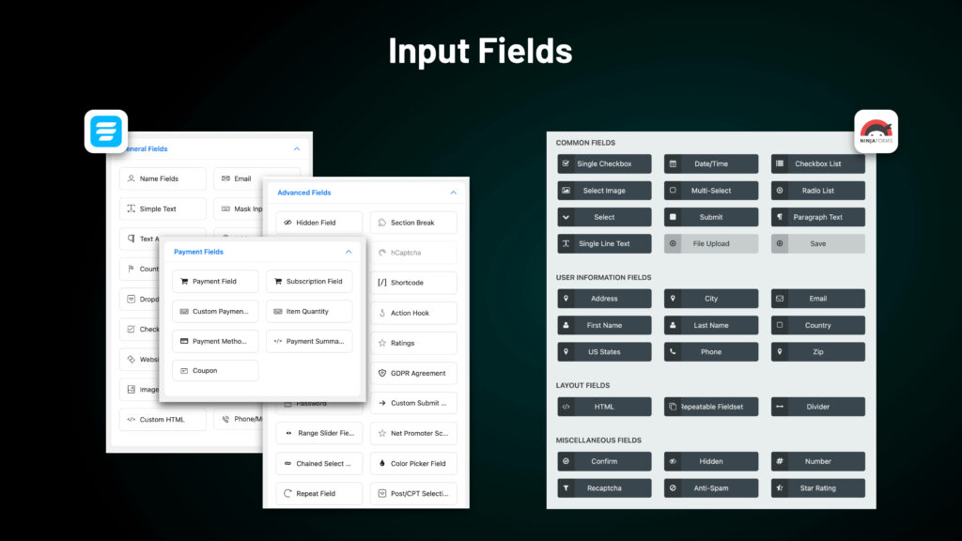Add the Multi-Select field
The height and width of the screenshot is (541, 962).
711,191
